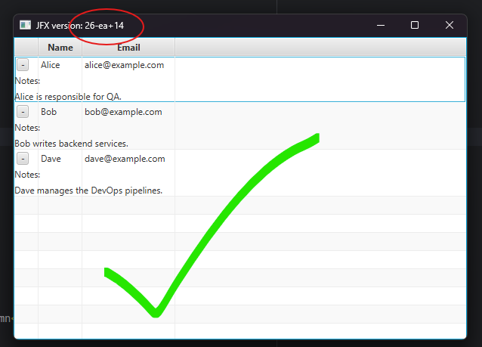Collapse Alice's expanded row with minus button
This screenshot has height=347, width=482.
pos(23,65)
